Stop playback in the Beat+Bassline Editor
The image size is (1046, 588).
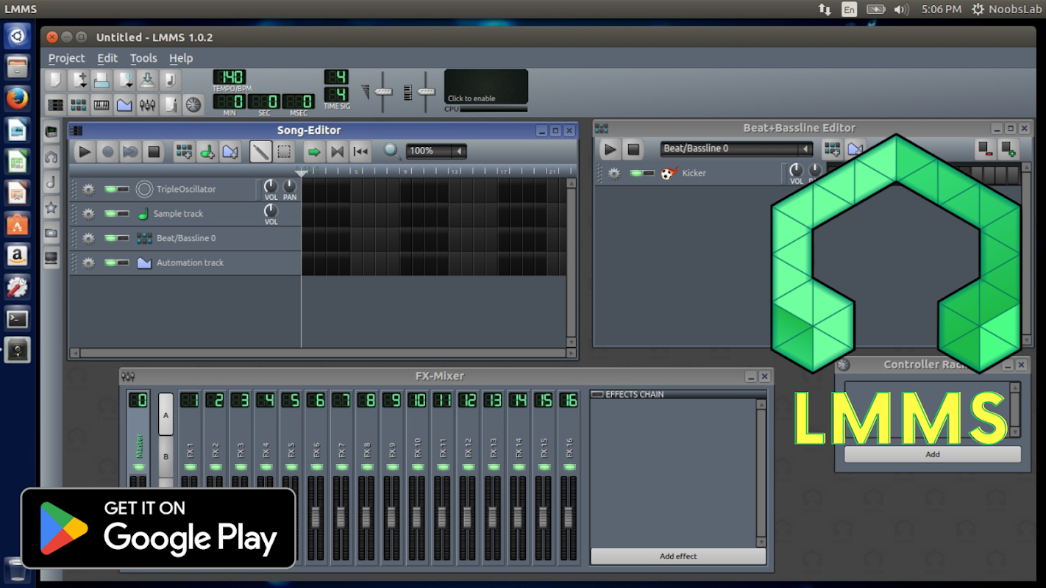633,149
